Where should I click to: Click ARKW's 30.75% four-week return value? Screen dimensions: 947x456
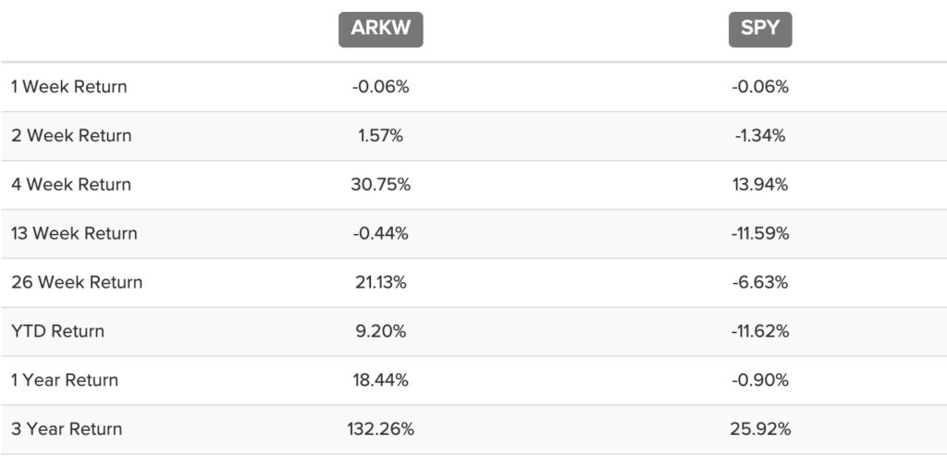click(x=380, y=185)
